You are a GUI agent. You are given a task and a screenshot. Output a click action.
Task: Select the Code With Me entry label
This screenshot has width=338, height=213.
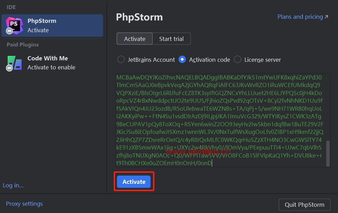tap(48, 58)
